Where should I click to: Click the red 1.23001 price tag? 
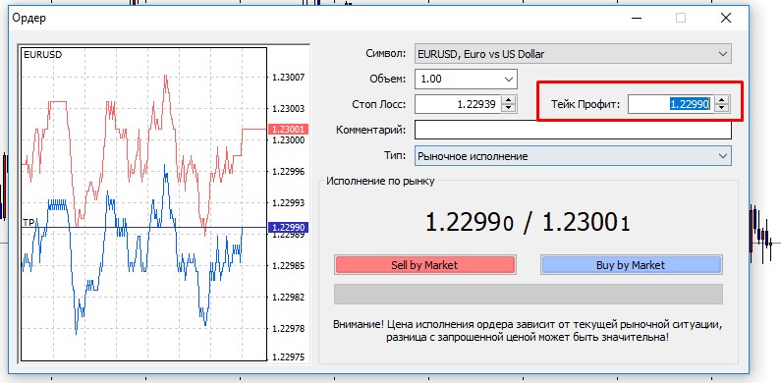coord(289,129)
